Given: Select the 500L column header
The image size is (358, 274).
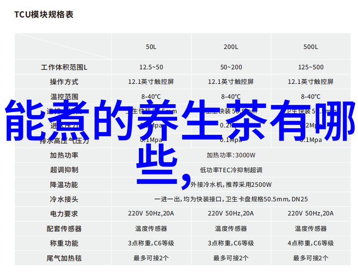Looking at the screenshot, I should click(311, 47).
